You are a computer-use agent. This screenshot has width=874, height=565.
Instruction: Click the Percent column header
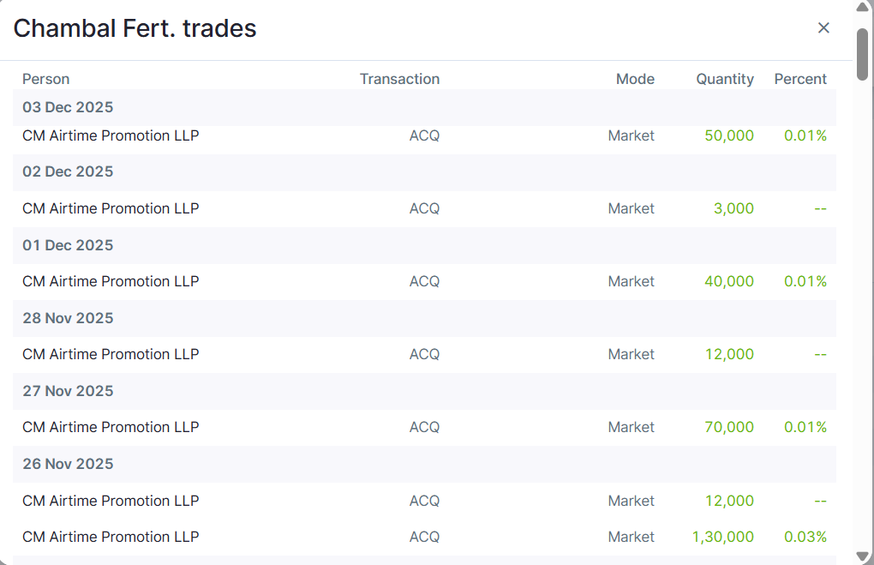[x=800, y=79]
